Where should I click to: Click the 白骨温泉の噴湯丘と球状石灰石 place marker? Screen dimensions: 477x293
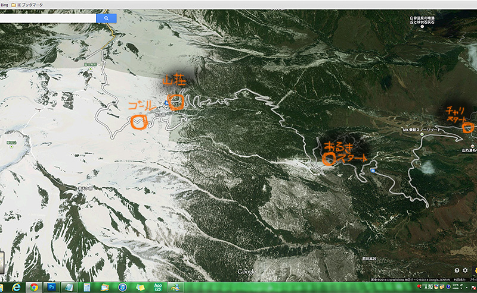click(x=422, y=26)
